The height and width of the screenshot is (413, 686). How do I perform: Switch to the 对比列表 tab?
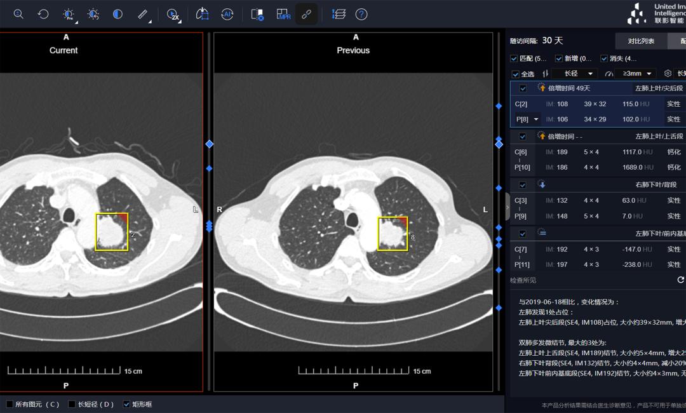click(x=641, y=41)
